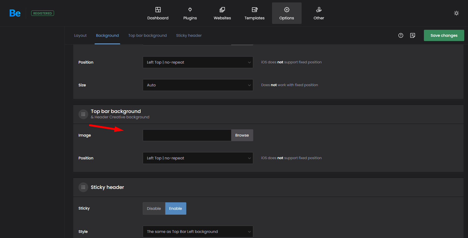Click the Sticky header section grip icon

83,187
